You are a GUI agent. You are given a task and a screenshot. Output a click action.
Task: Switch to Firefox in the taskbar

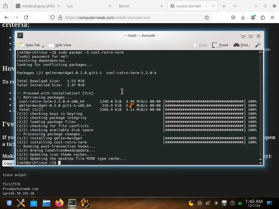point(59,203)
